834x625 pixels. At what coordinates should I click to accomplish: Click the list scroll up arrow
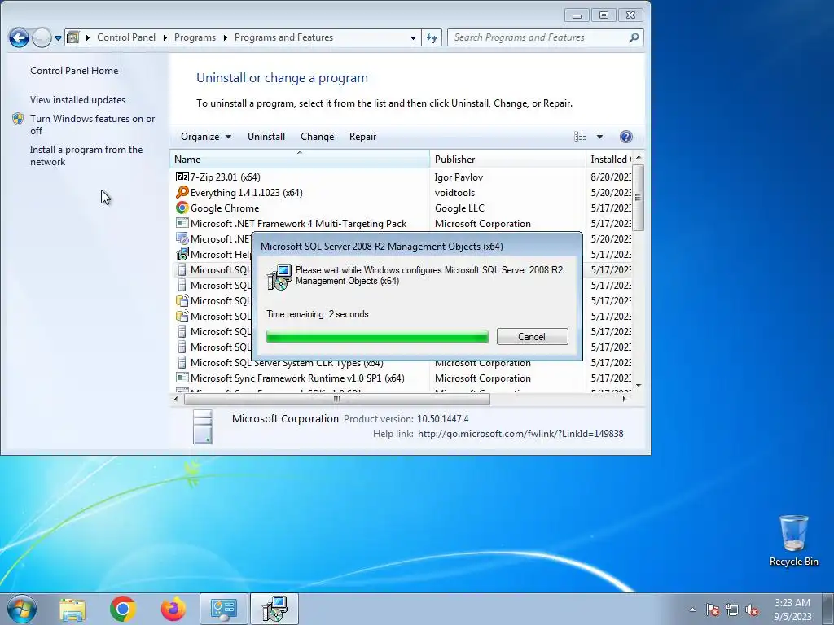pos(639,157)
